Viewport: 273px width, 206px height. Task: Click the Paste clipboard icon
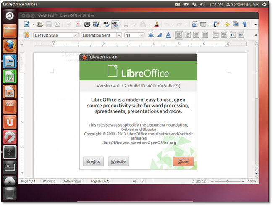point(143,24)
